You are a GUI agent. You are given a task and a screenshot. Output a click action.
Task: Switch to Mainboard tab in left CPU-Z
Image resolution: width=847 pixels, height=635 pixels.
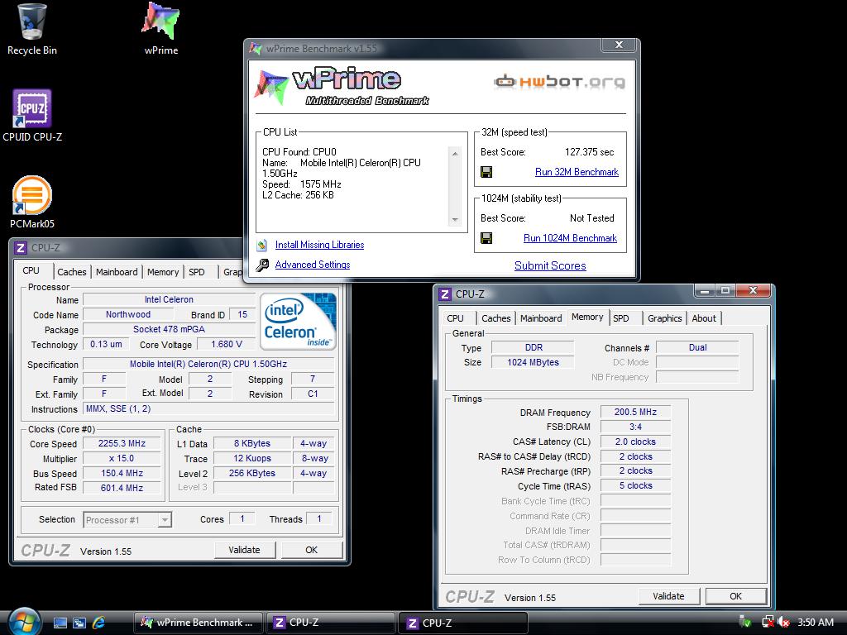coord(117,272)
